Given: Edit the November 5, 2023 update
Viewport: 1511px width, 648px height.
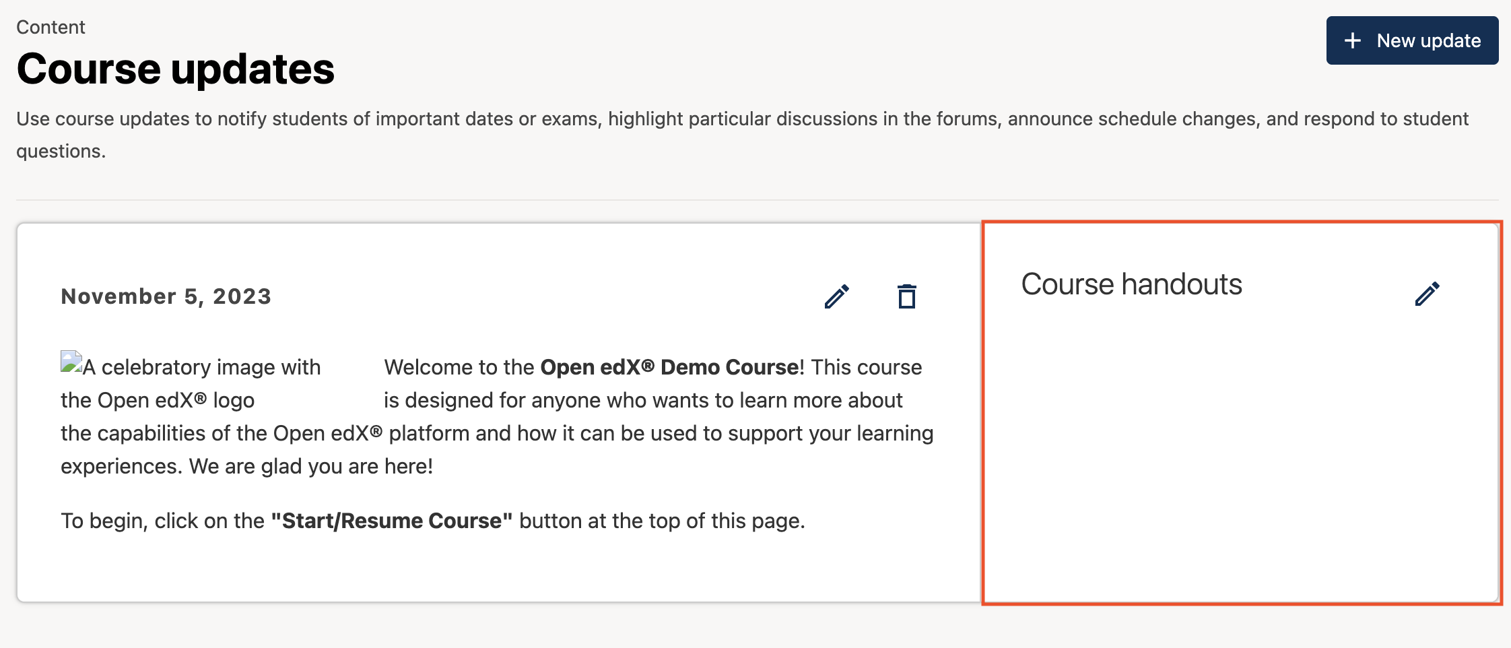Looking at the screenshot, I should (x=836, y=296).
